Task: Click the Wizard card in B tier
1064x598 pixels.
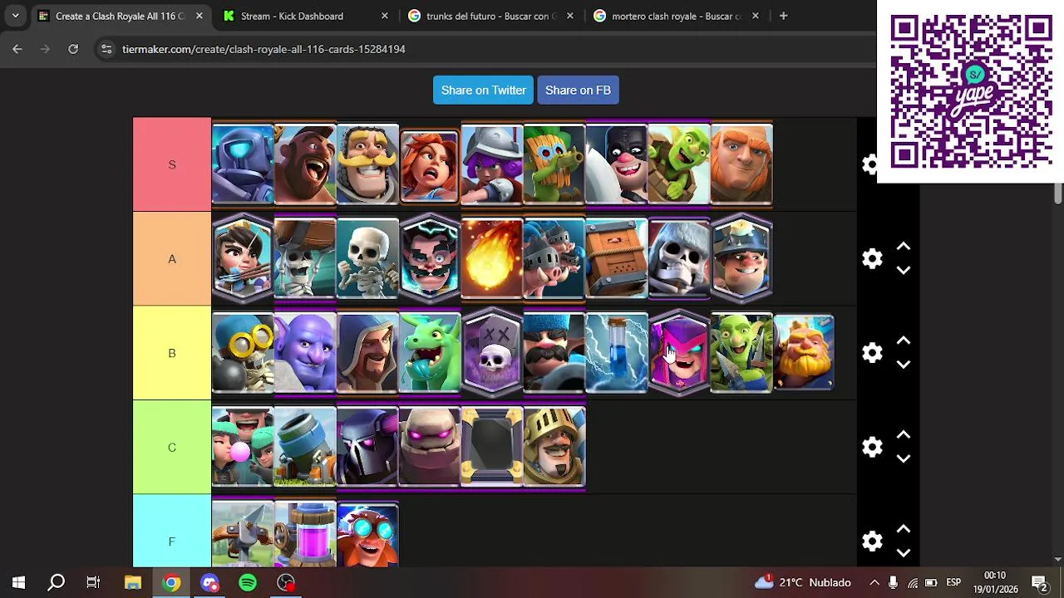Action: pos(367,353)
